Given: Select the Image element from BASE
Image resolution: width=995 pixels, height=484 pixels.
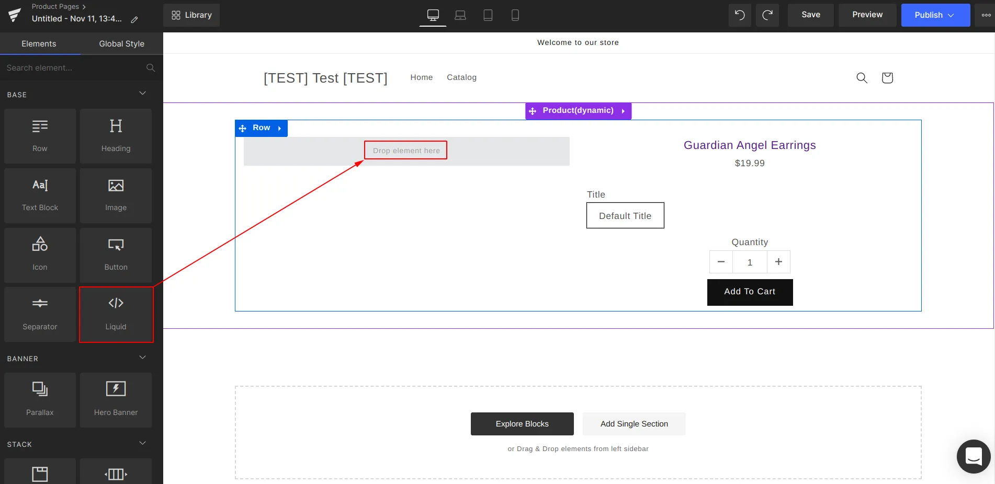Looking at the screenshot, I should (116, 195).
